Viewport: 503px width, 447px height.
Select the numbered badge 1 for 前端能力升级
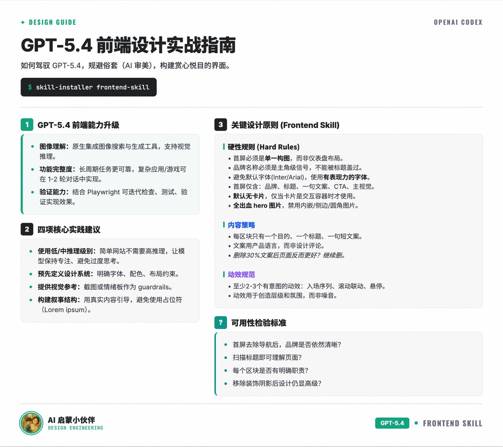point(27,125)
